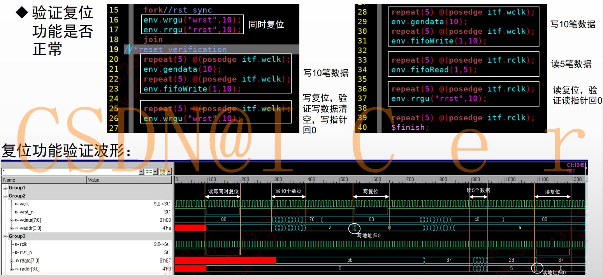
Task: Click the port icon beside wclk
Action: (x=17, y=204)
